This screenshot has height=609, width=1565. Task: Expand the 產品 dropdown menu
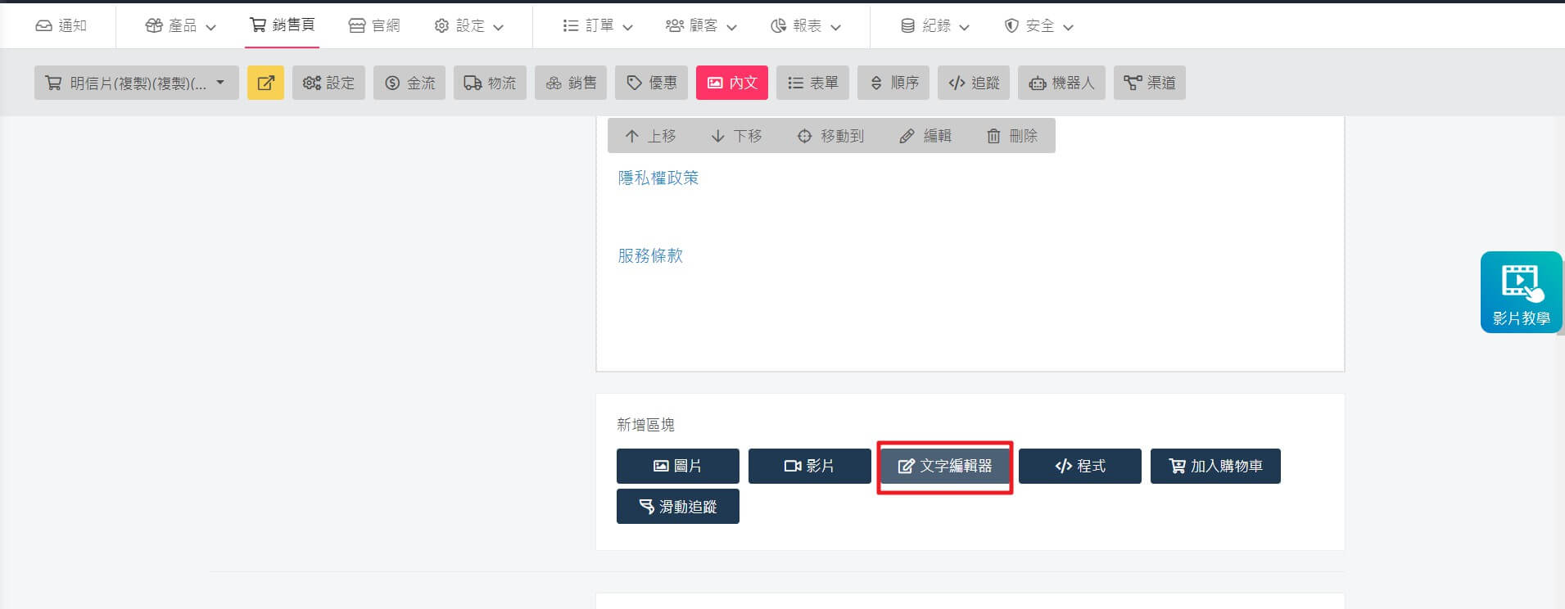180,26
